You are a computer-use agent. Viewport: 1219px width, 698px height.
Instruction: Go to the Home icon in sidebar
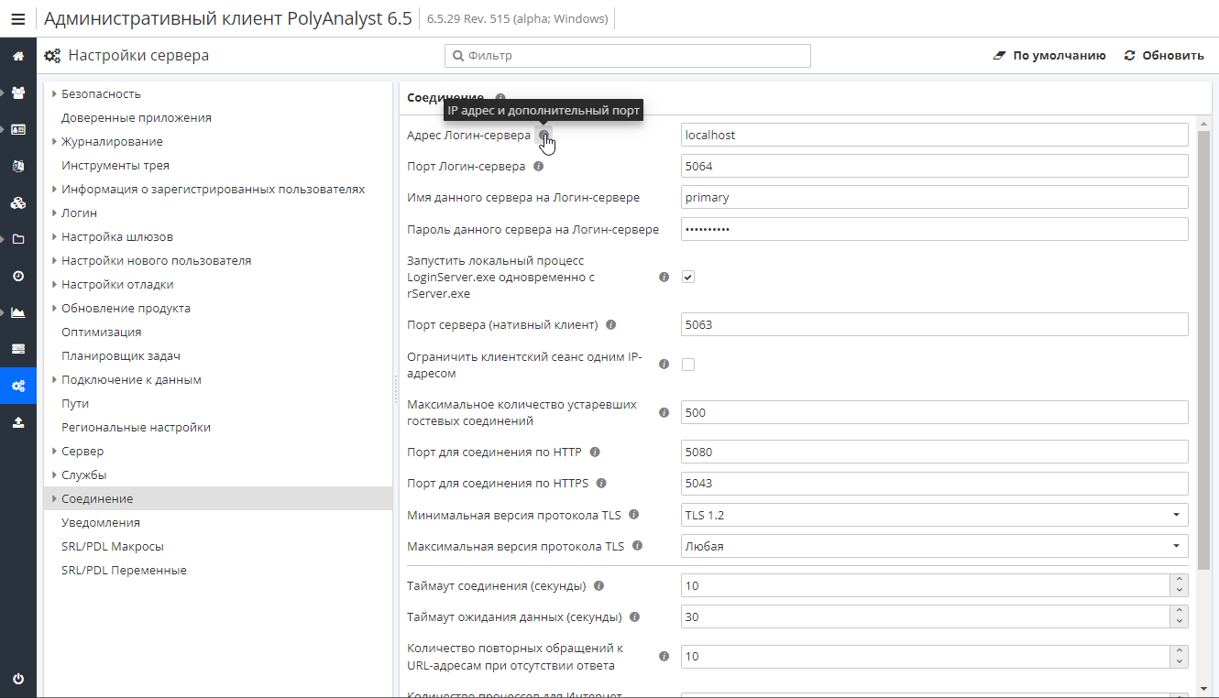point(18,56)
